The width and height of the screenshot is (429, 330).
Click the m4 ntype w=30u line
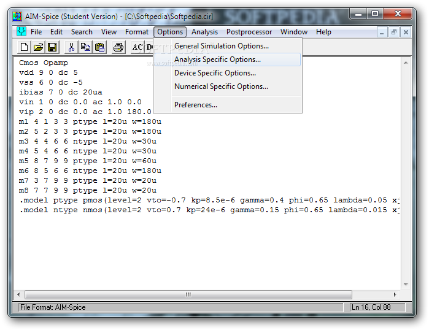tap(88, 151)
